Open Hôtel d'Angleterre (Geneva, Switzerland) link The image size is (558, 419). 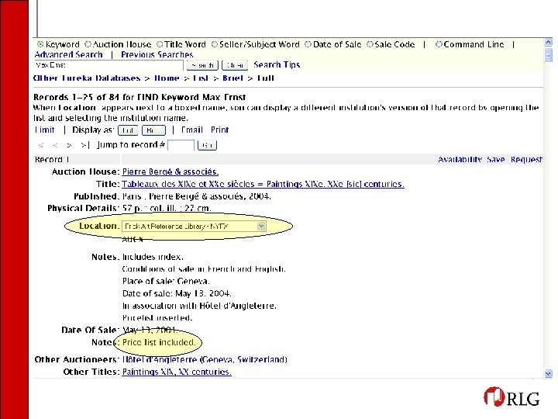click(205, 359)
